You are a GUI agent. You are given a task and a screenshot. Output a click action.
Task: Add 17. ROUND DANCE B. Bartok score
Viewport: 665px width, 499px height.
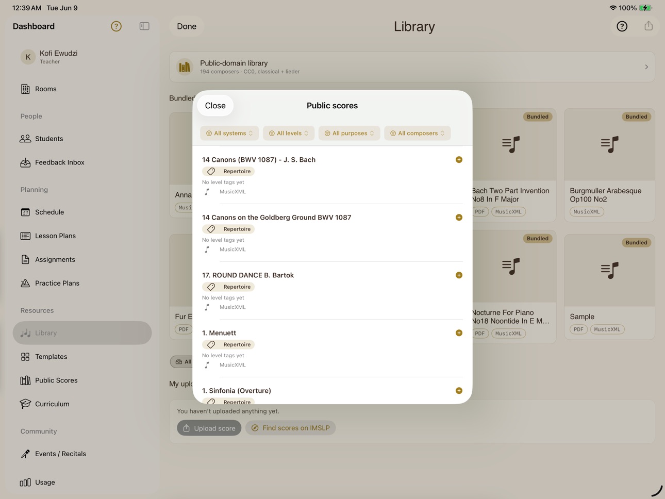click(x=459, y=275)
